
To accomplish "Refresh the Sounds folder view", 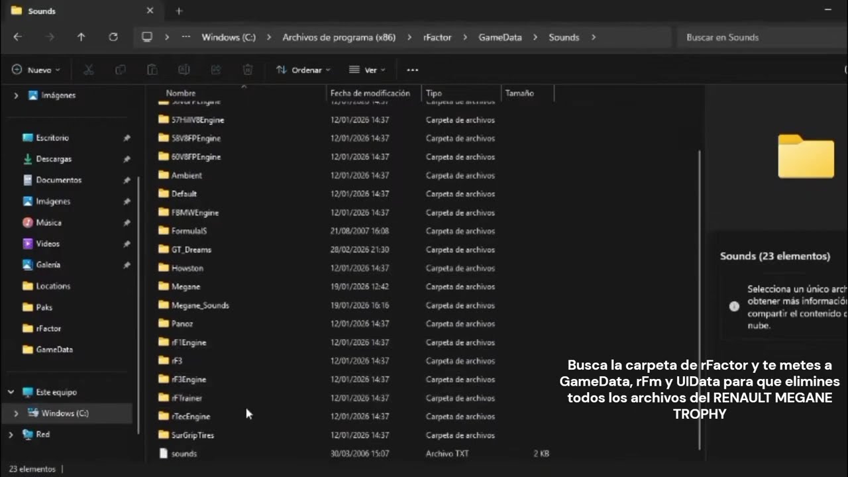I will [x=113, y=37].
